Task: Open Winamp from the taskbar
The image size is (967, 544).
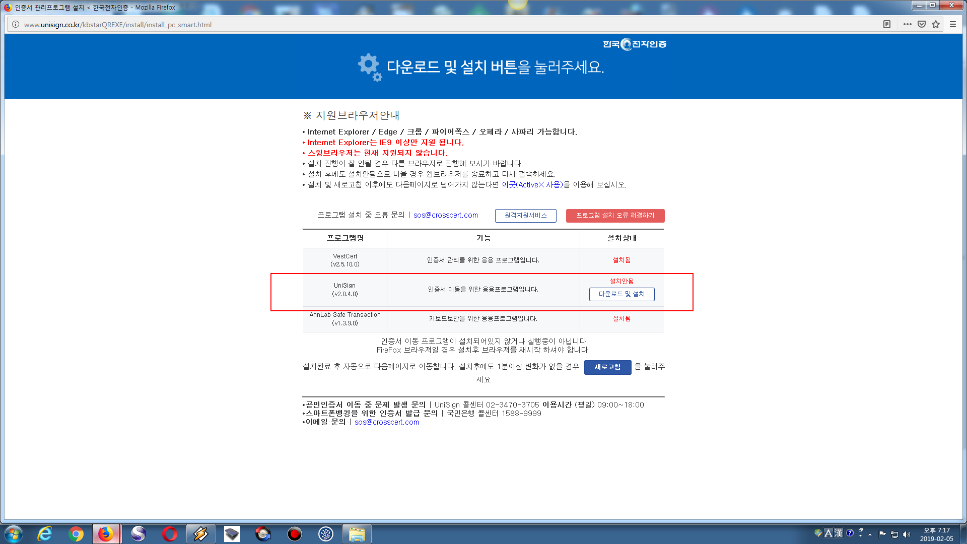Action: pos(200,534)
